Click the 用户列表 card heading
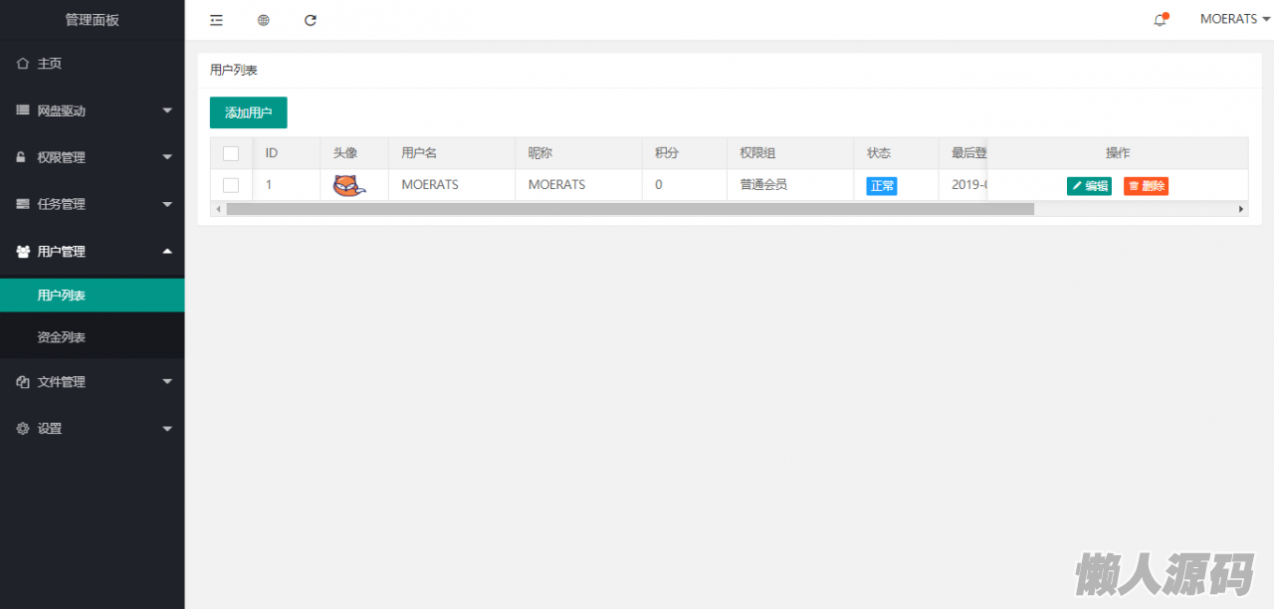The height and width of the screenshot is (609, 1274). (234, 71)
